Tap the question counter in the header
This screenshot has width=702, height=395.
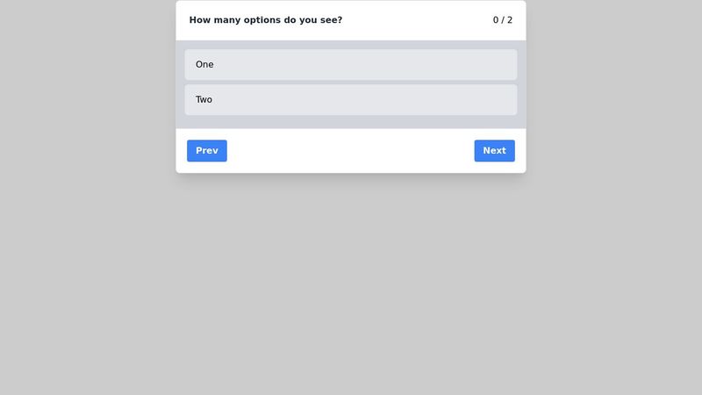[x=502, y=20]
